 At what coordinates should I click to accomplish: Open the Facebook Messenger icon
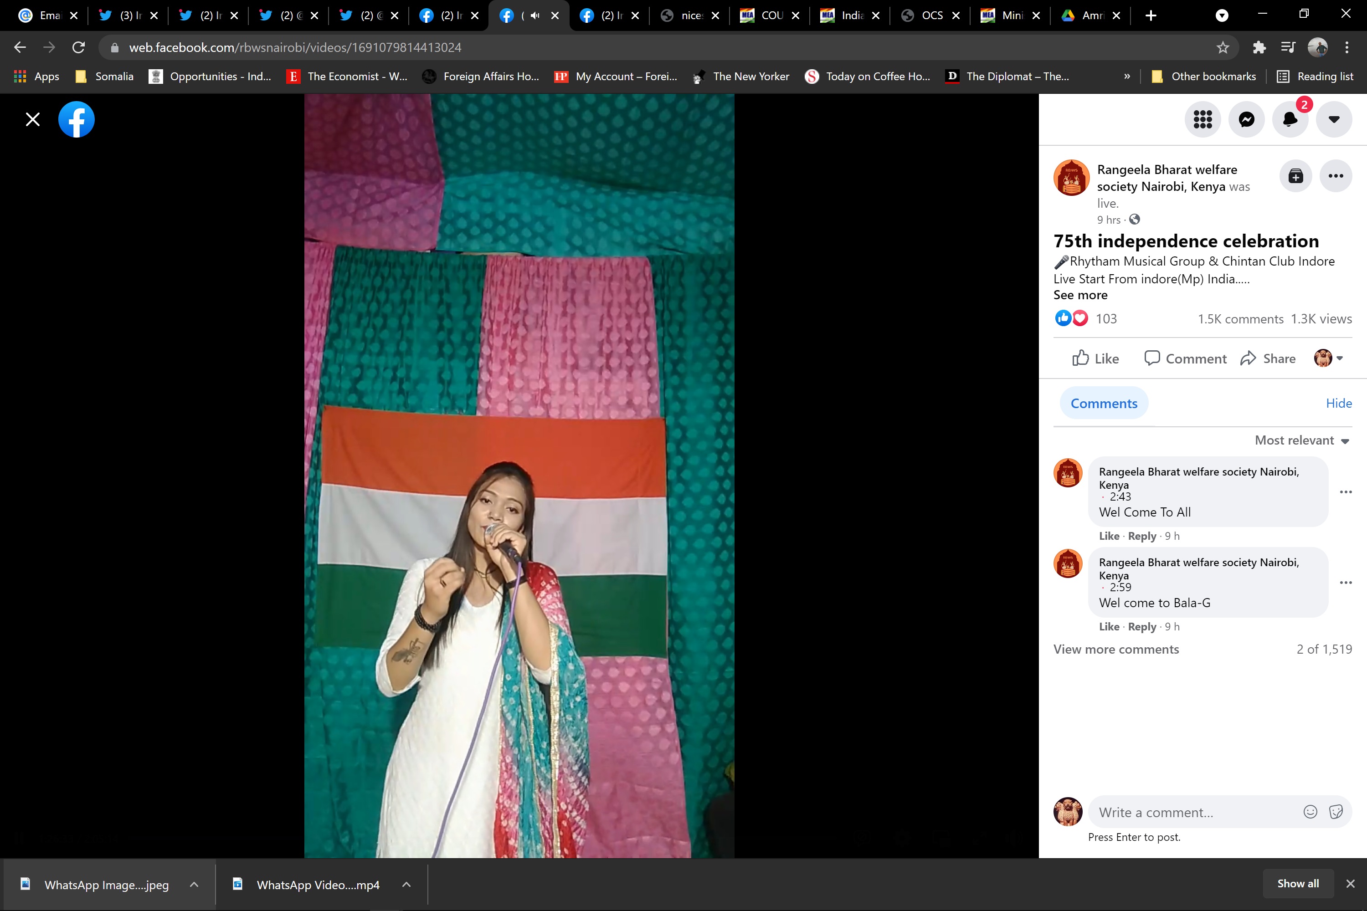point(1246,120)
